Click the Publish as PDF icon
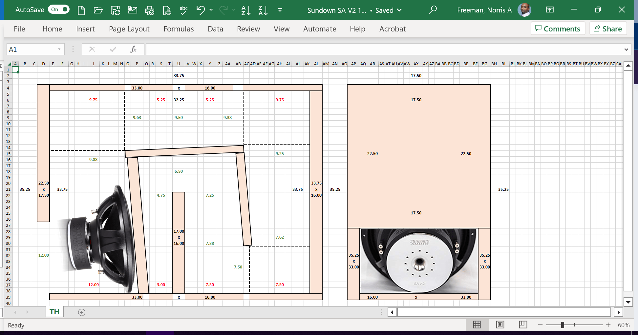This screenshot has width=638, height=335. (x=167, y=10)
